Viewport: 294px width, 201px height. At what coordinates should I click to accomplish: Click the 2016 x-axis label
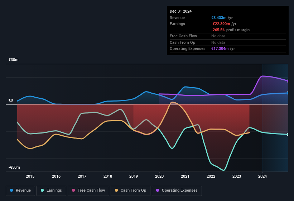point(56,176)
